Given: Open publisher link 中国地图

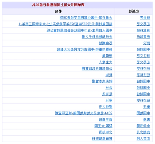Looking at the screenshot, I should tap(143, 113).
